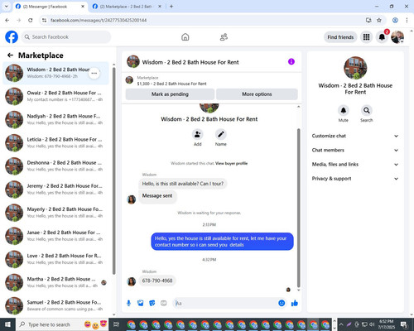
Task: Bookmark this page with the star icon
Action: [x=379, y=20]
